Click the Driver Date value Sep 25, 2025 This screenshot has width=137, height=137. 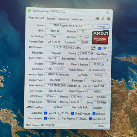[x=55, y=91]
